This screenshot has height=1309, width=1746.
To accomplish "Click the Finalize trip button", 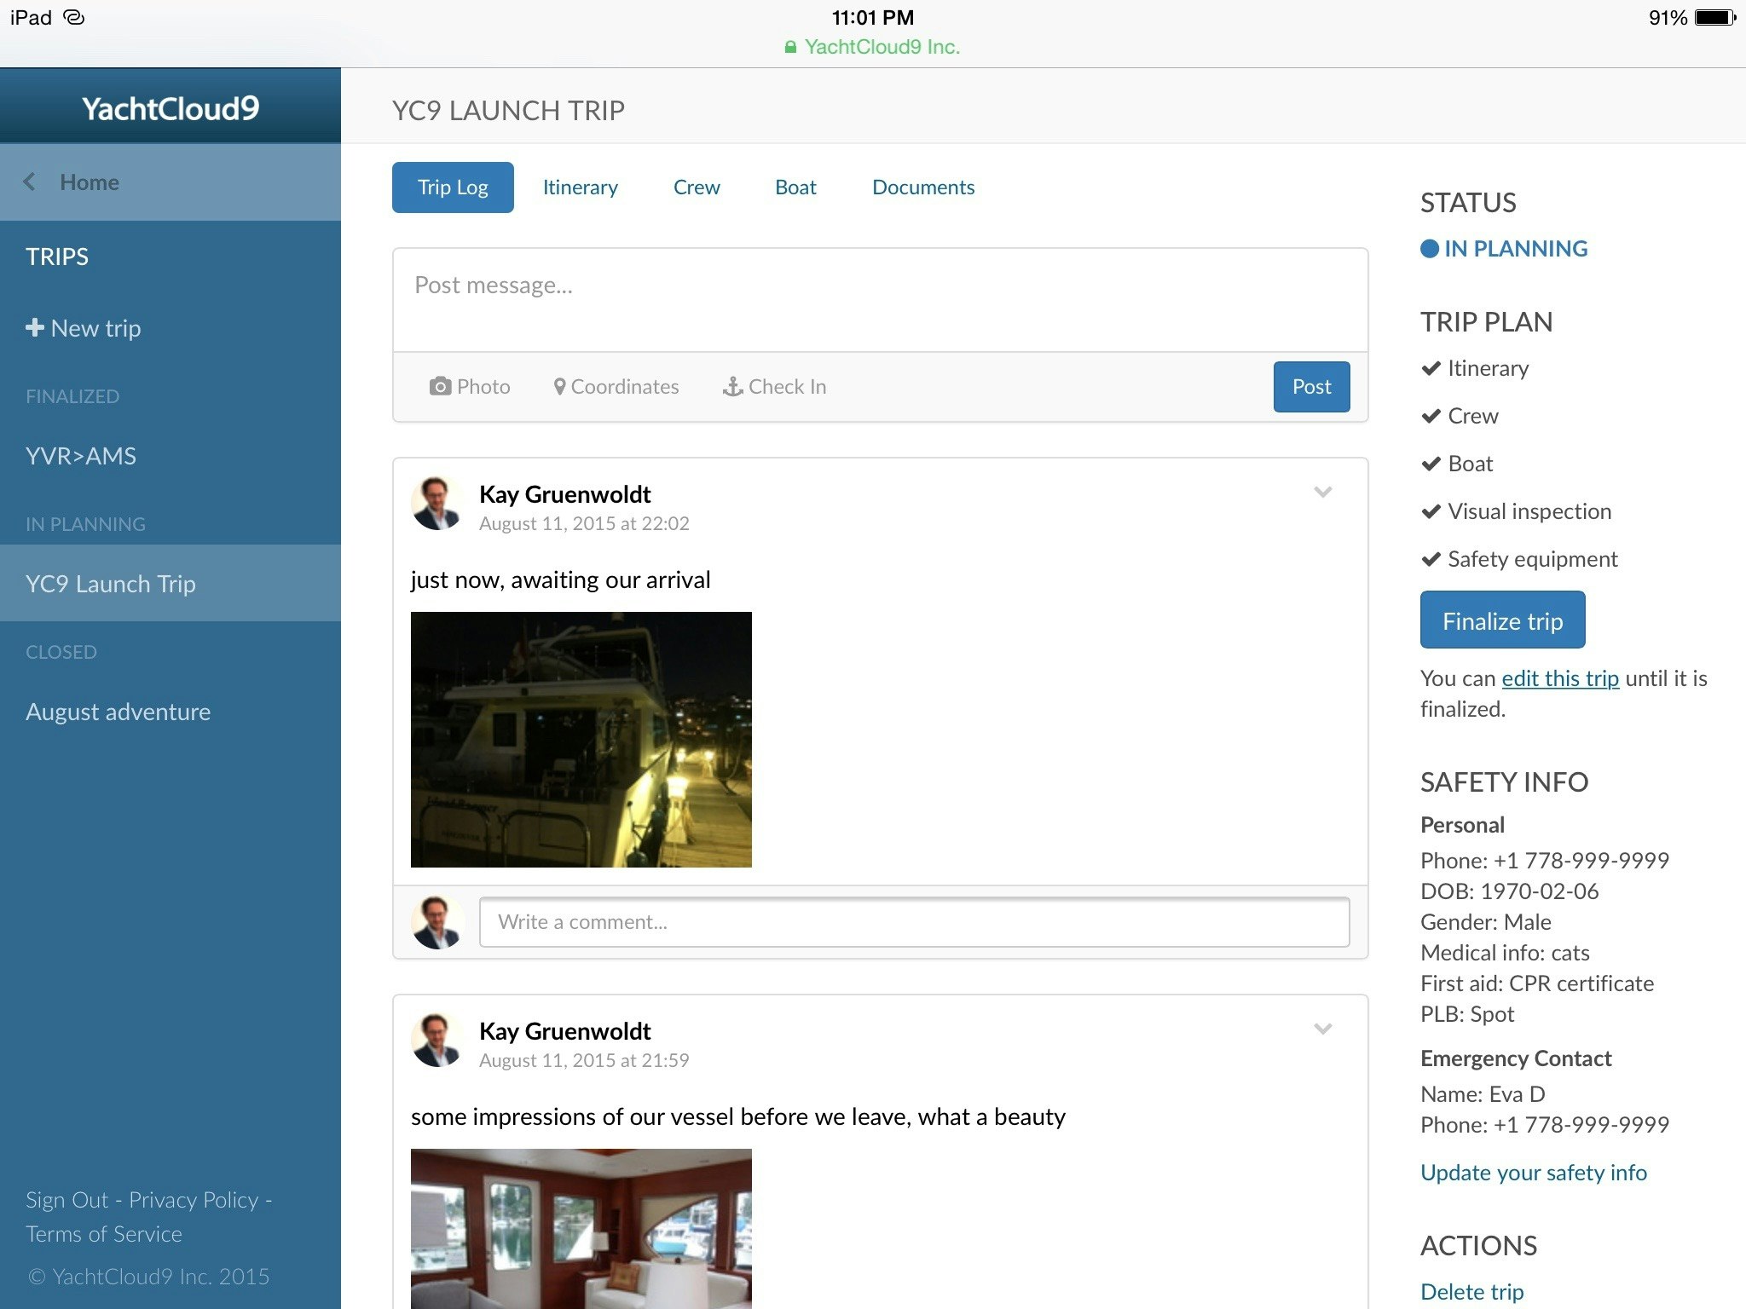I will coord(1502,620).
